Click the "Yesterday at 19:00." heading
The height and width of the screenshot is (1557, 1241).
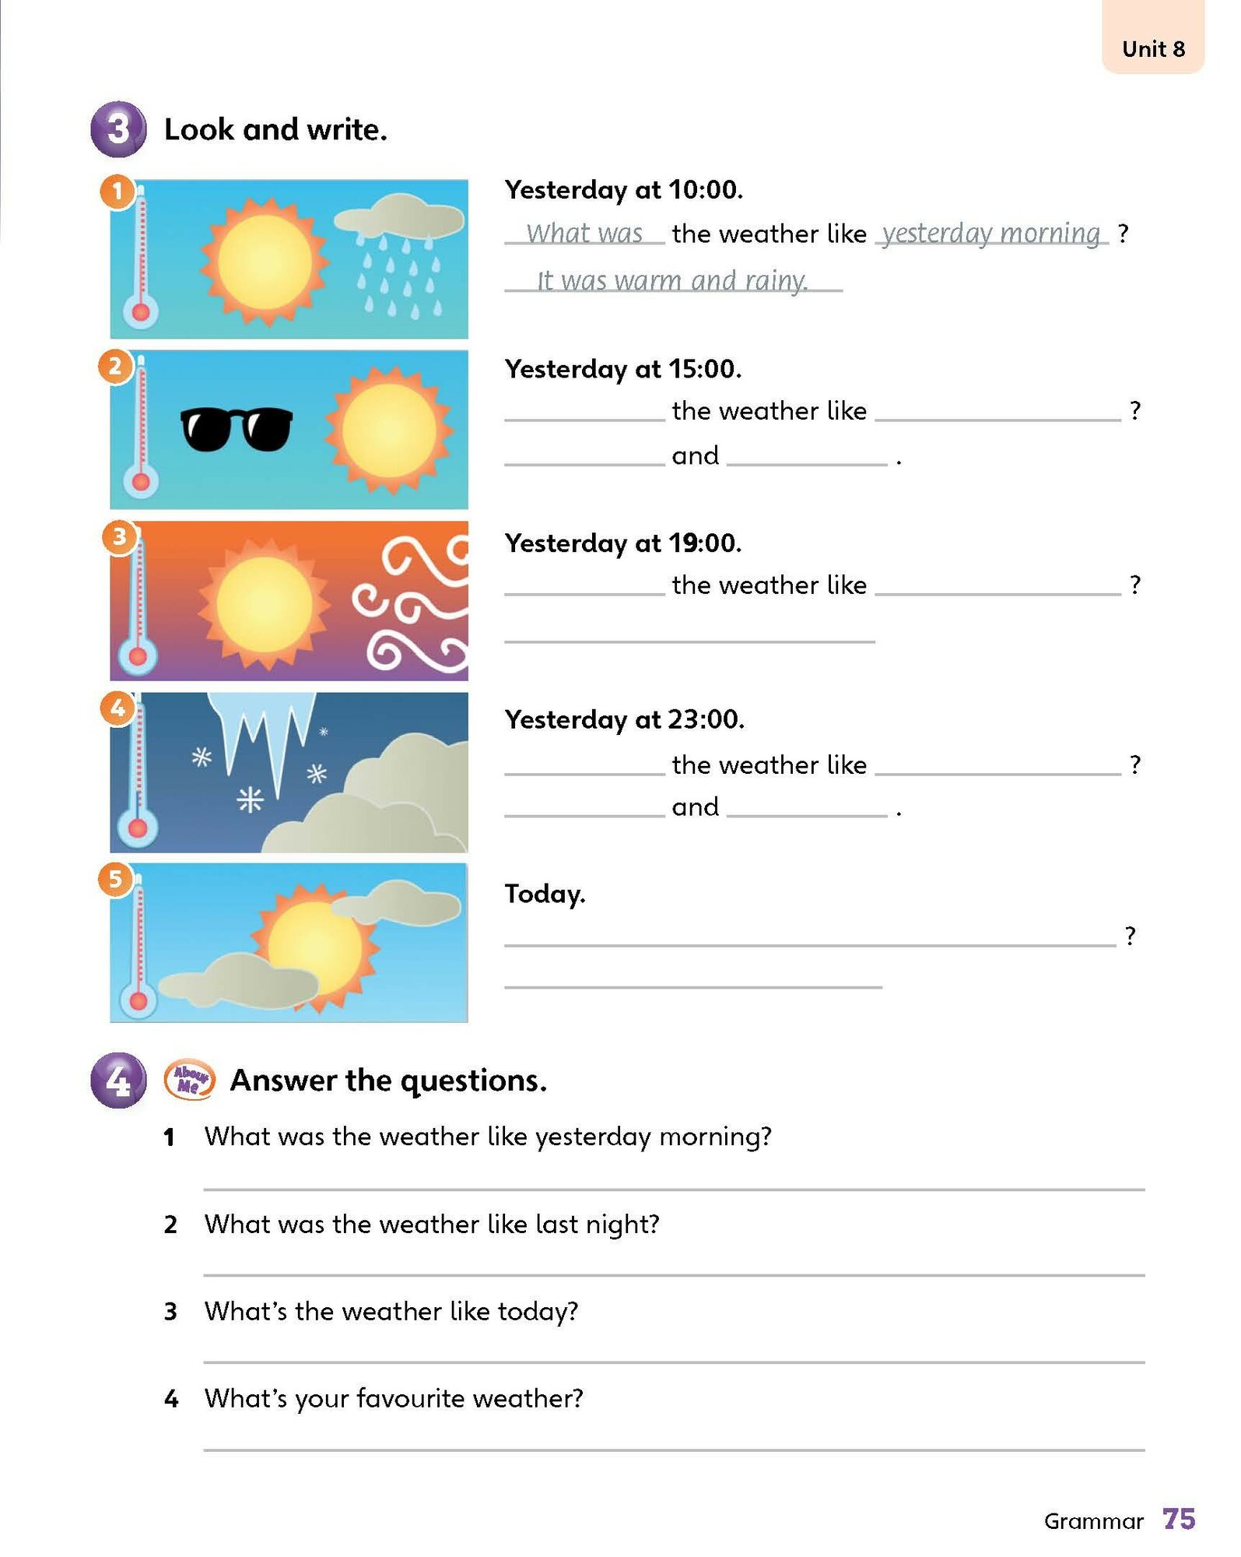pos(623,543)
